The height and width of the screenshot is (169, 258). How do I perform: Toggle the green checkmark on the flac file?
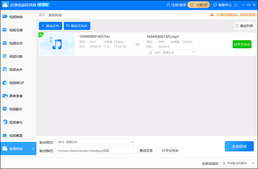click(x=41, y=34)
